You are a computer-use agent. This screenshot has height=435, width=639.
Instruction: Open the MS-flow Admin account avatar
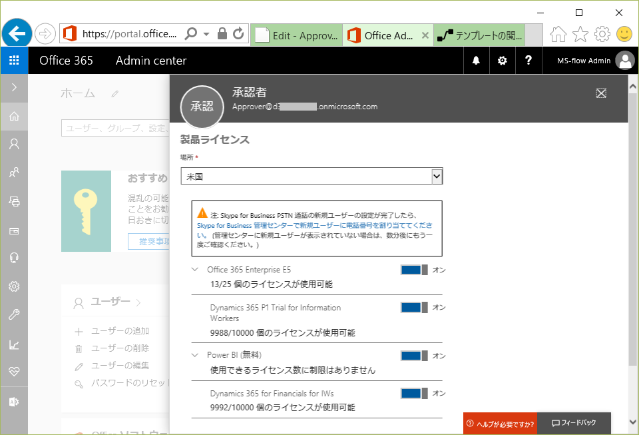[x=625, y=61]
